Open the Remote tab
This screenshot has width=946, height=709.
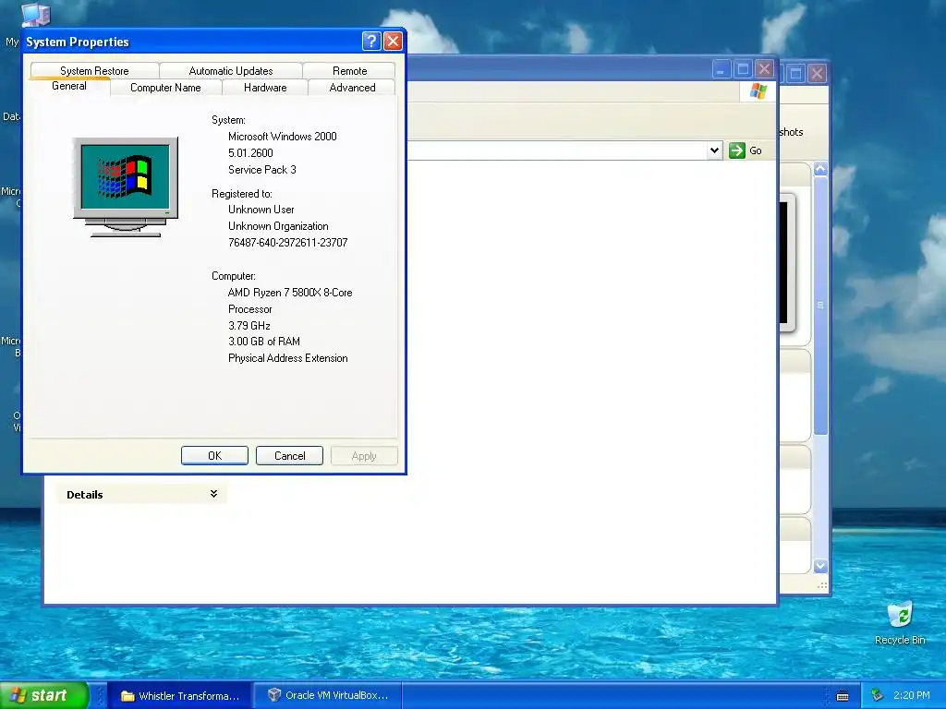click(x=349, y=70)
